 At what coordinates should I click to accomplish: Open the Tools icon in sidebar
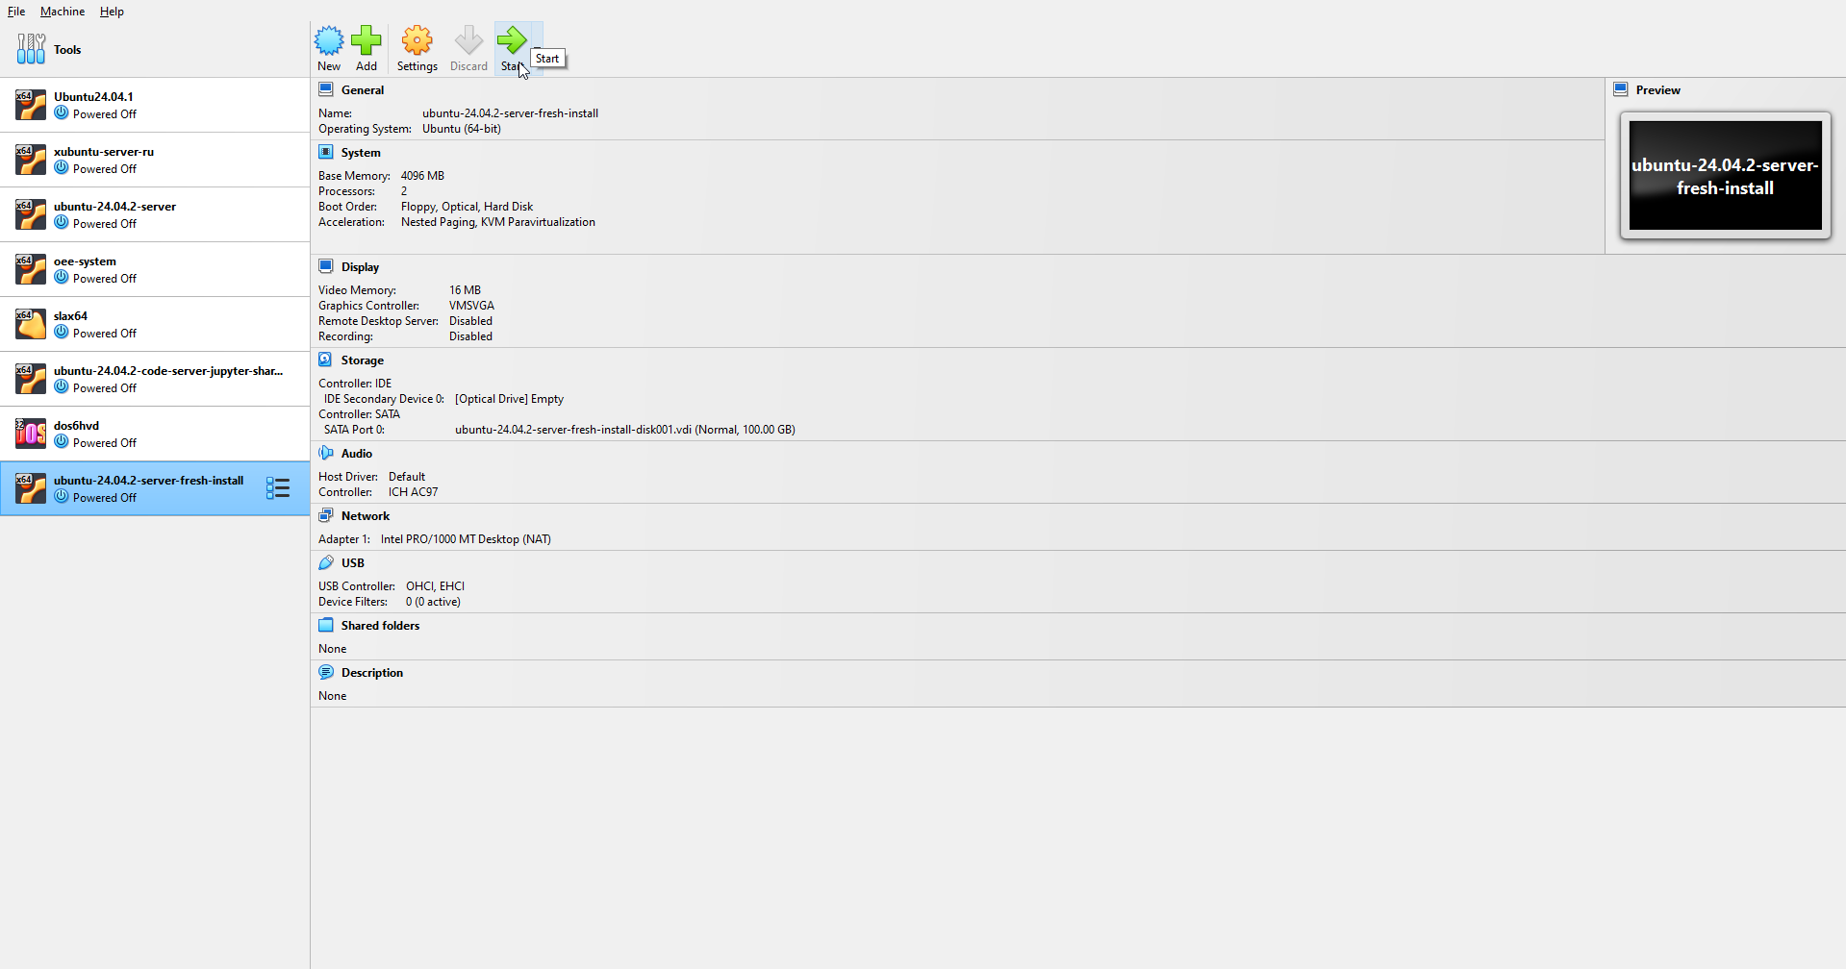[x=31, y=49]
